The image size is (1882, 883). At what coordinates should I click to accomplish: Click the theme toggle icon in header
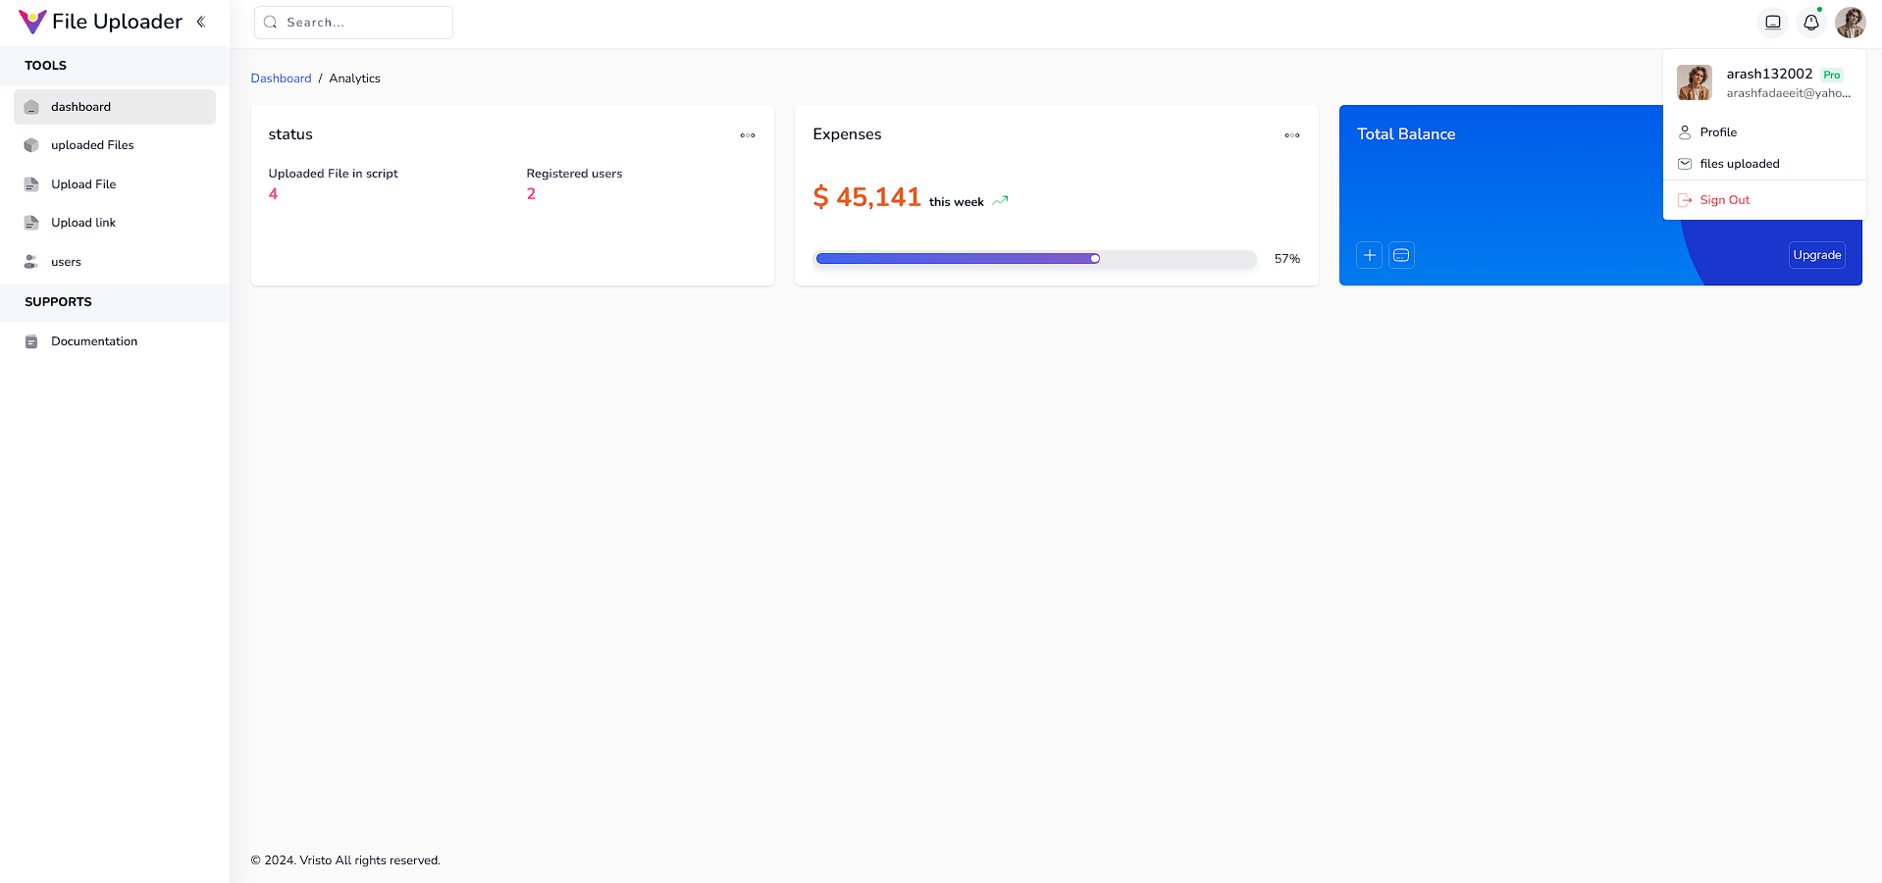pos(1773,22)
